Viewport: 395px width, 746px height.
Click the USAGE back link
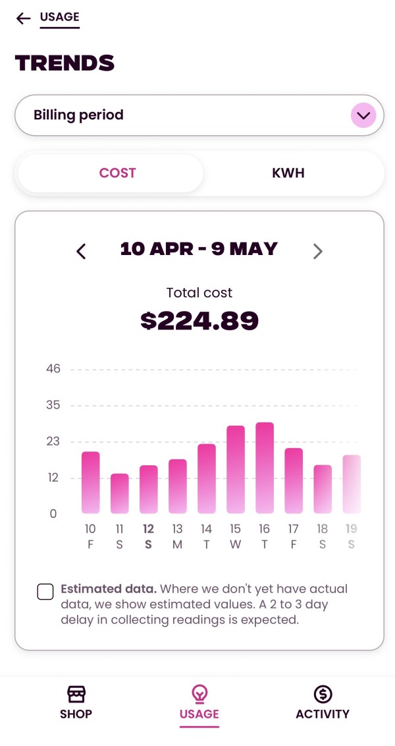(x=59, y=18)
